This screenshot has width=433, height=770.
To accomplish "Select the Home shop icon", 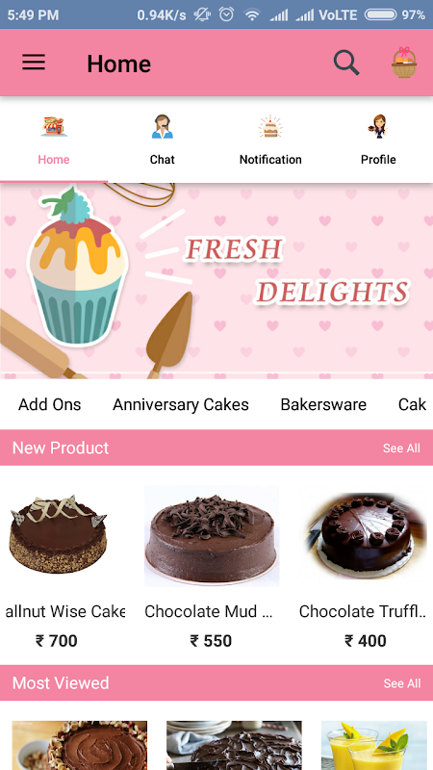I will coord(54,126).
